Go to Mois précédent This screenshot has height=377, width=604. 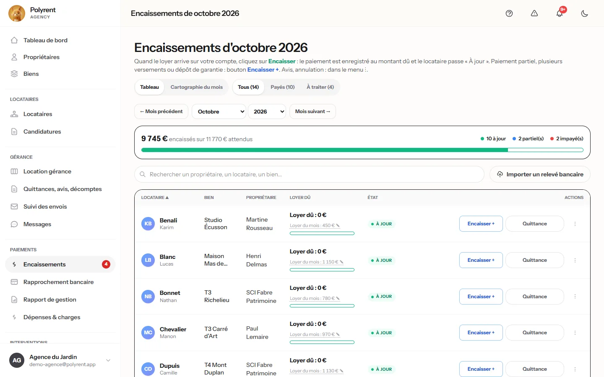(x=161, y=111)
